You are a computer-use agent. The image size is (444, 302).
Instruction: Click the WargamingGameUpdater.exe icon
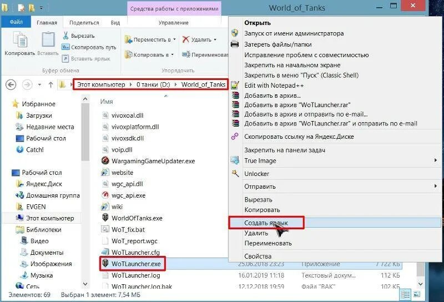pyautogui.click(x=105, y=160)
